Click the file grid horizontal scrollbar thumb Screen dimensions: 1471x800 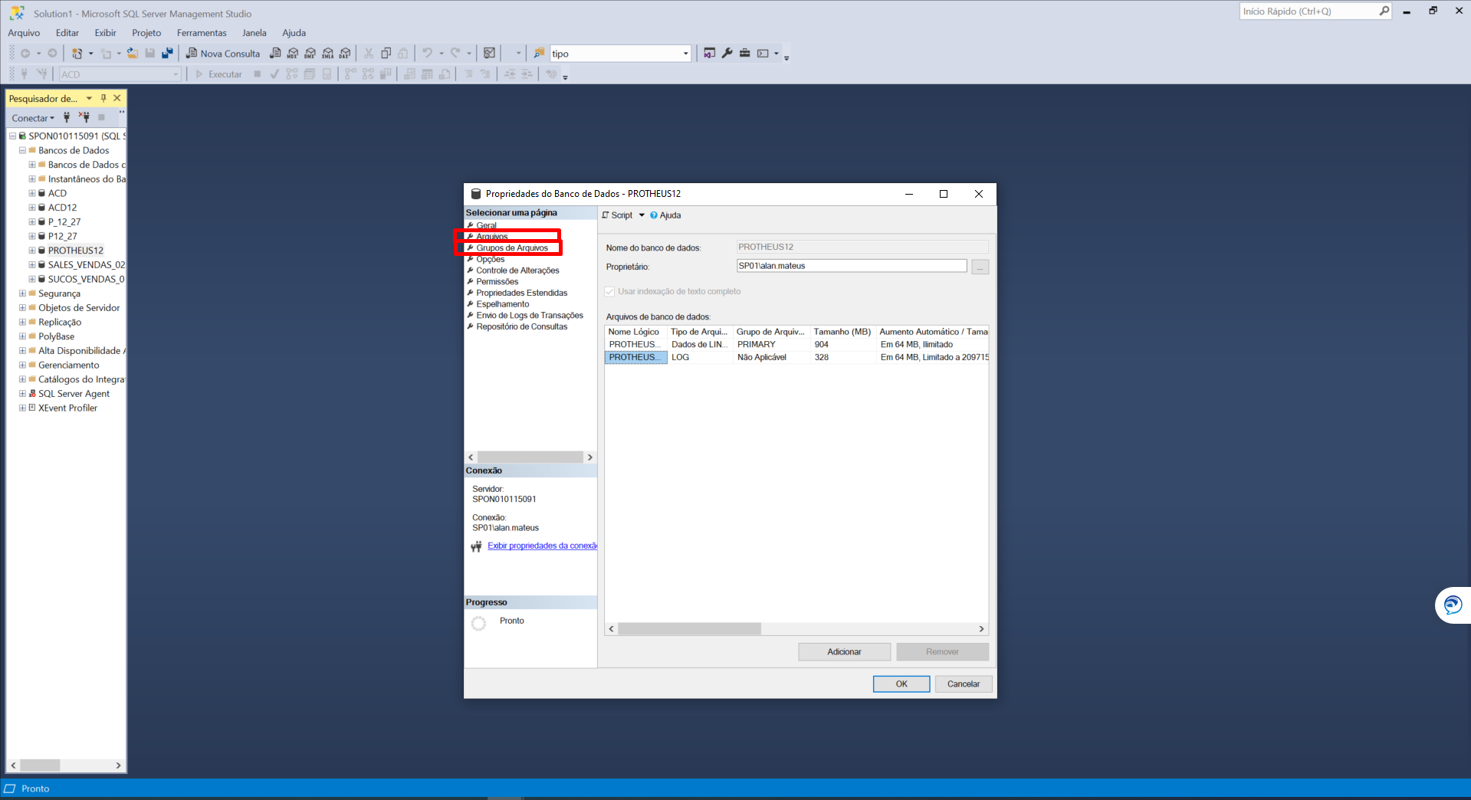pos(689,629)
